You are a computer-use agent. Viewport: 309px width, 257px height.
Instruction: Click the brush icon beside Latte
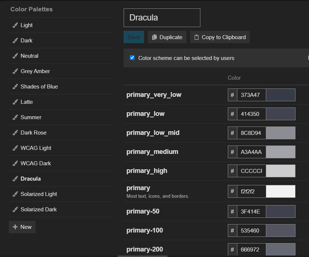point(15,102)
